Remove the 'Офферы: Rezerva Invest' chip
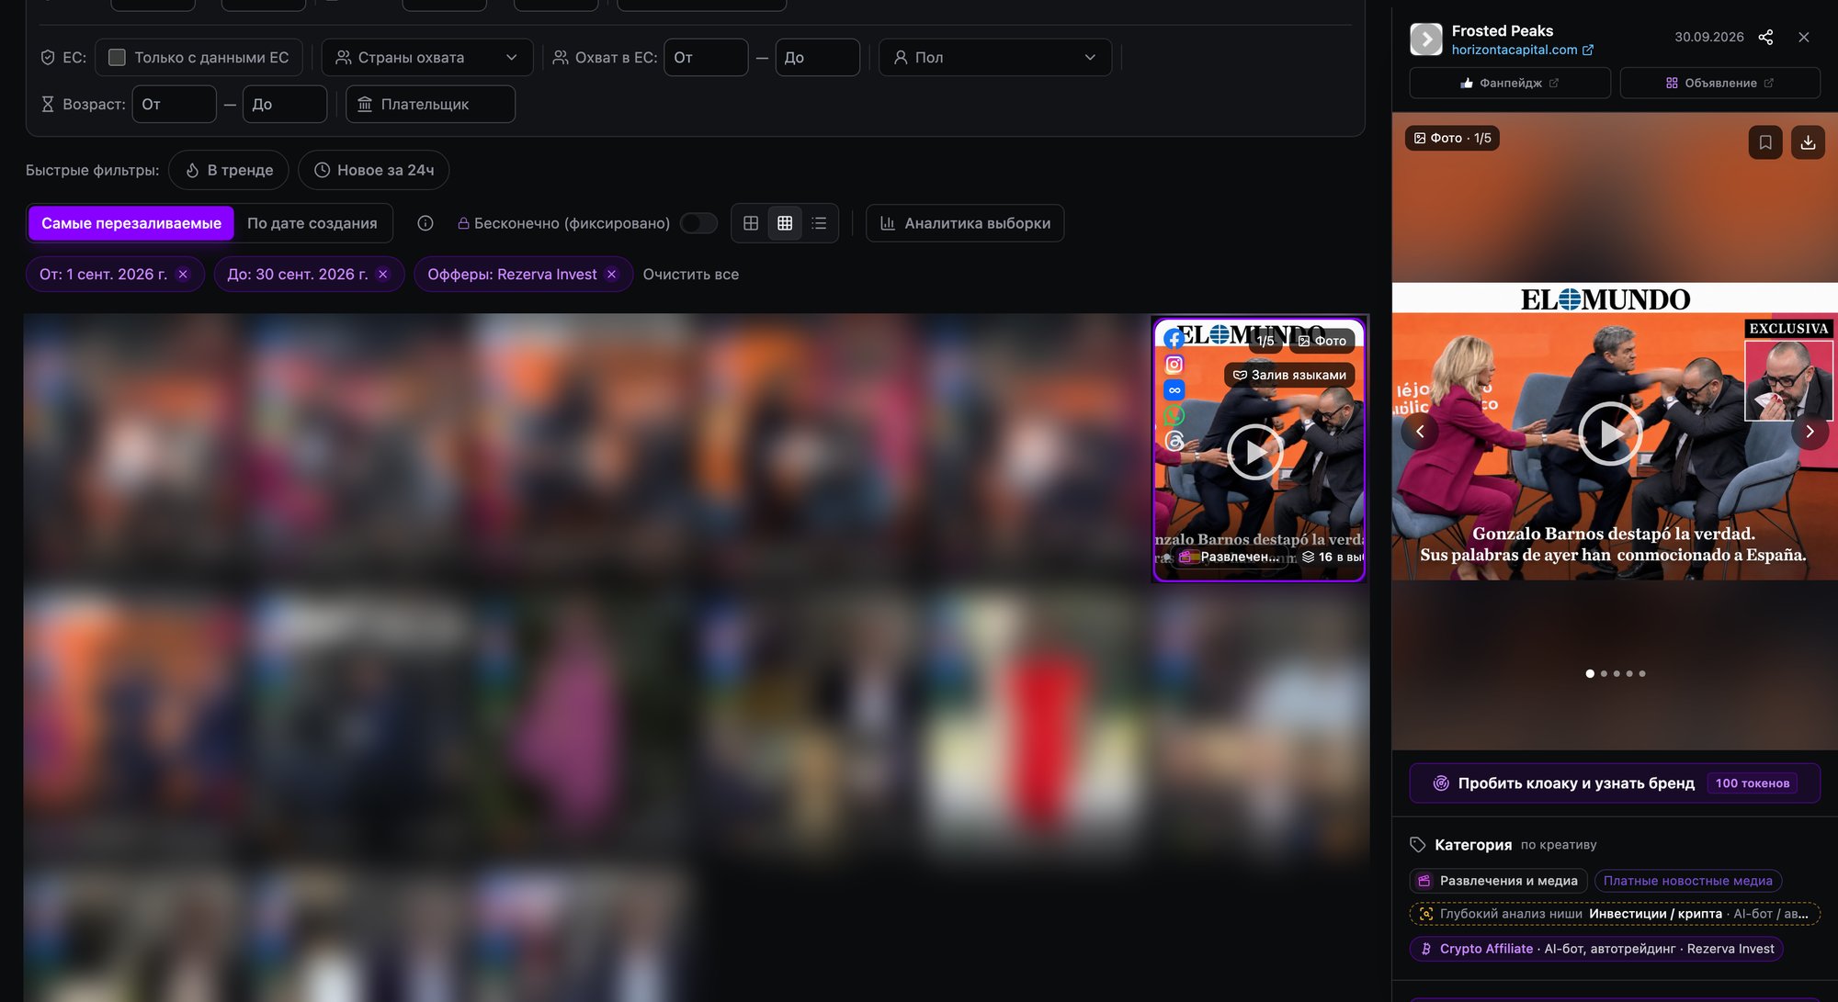The width and height of the screenshot is (1838, 1002). (x=611, y=275)
